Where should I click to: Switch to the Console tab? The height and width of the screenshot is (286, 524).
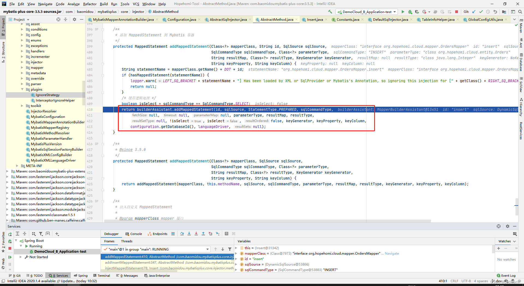134,234
